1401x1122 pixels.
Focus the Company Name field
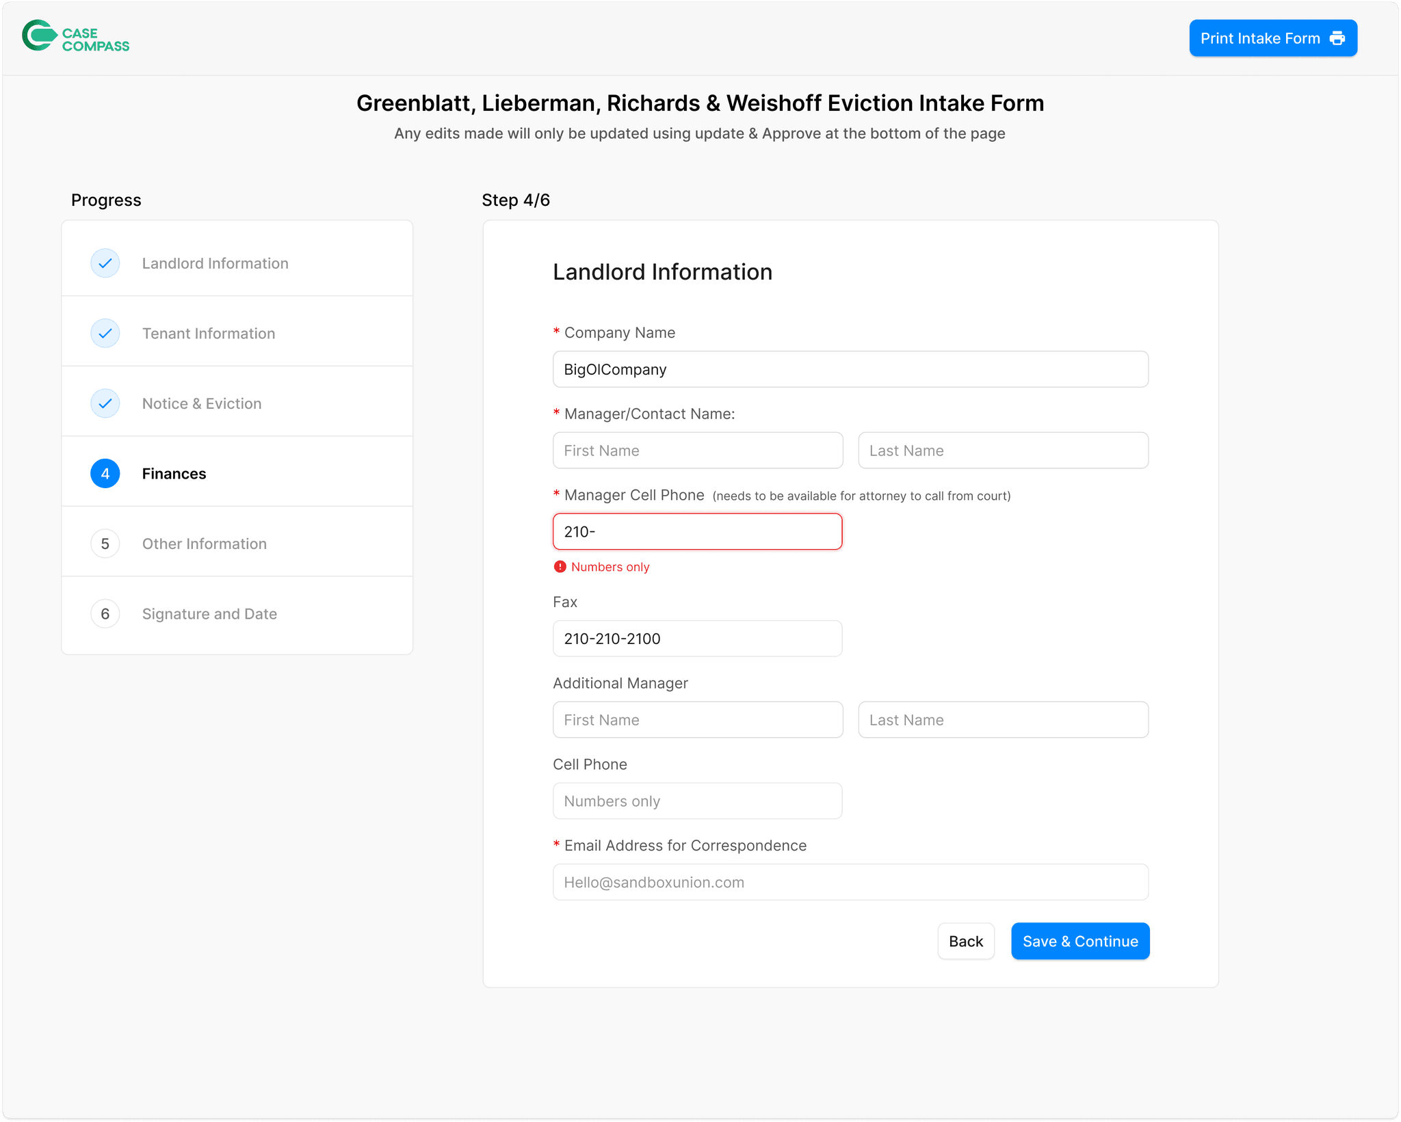click(850, 369)
